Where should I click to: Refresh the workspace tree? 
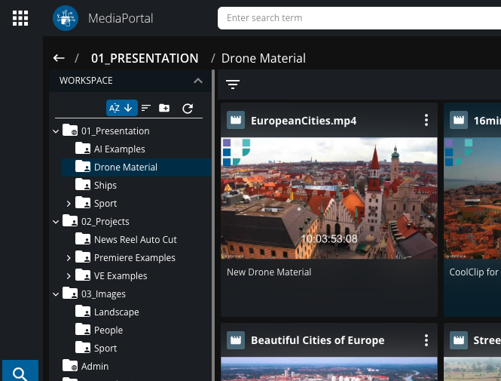pyautogui.click(x=188, y=108)
